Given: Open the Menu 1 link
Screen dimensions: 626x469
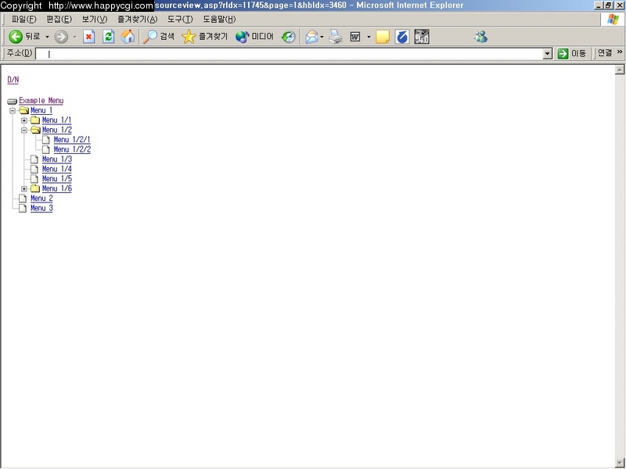Looking at the screenshot, I should click(41, 110).
